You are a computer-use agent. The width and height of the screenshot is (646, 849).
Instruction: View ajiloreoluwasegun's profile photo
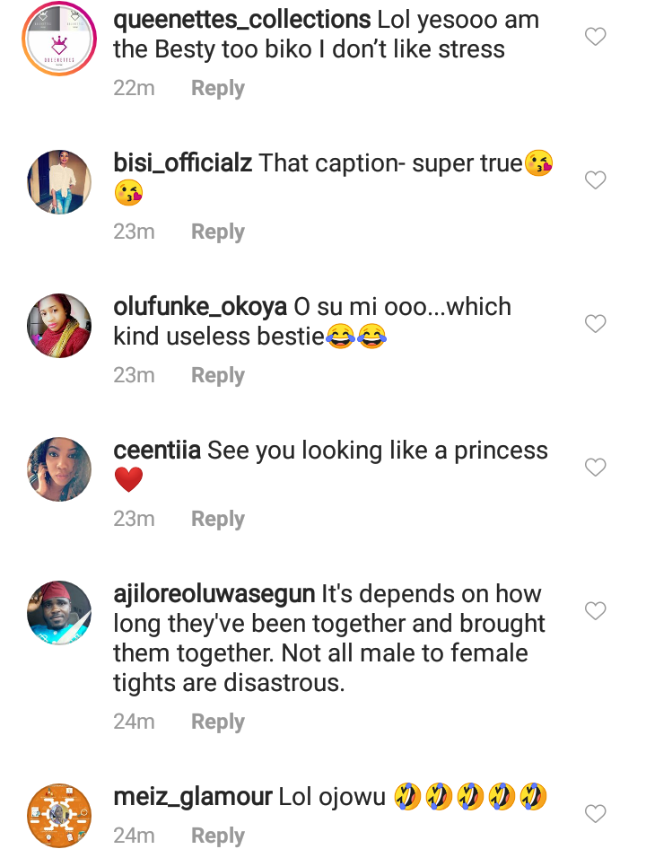click(59, 612)
